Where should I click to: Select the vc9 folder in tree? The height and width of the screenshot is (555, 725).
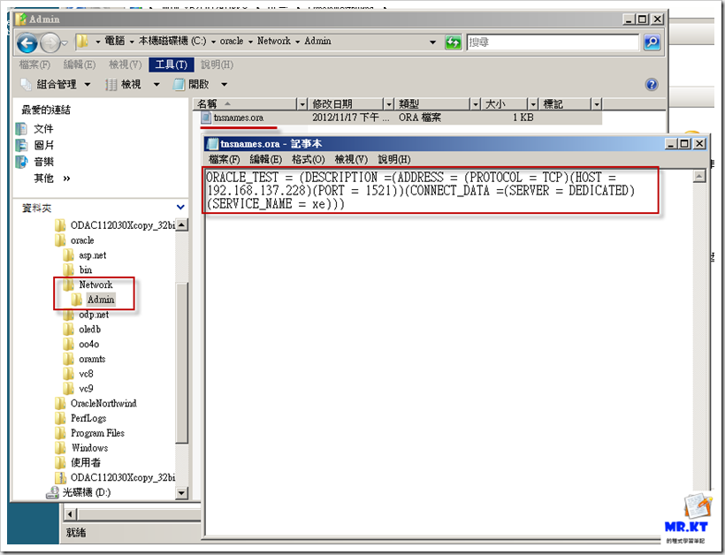pyautogui.click(x=86, y=389)
